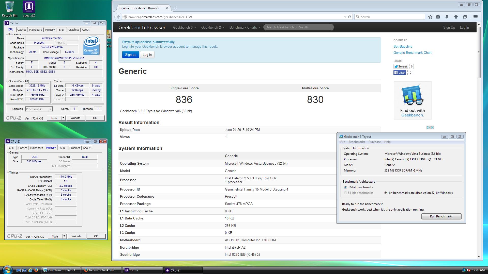This screenshot has width=488, height=274.
Task: Reload the Geekbench page
Action: pyautogui.click(x=349, y=17)
